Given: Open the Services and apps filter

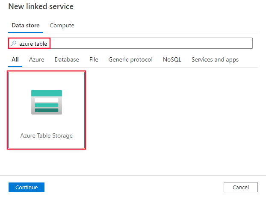Looking at the screenshot, I should [x=215, y=60].
